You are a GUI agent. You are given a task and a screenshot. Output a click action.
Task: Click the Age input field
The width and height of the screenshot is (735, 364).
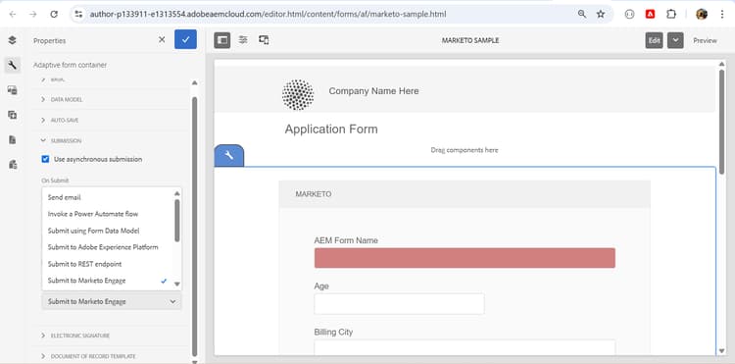[x=399, y=304]
